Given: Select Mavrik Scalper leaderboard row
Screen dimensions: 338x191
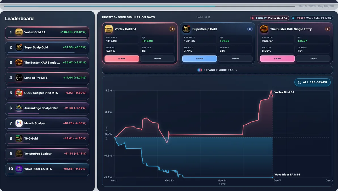Looking at the screenshot, I should (47, 124).
